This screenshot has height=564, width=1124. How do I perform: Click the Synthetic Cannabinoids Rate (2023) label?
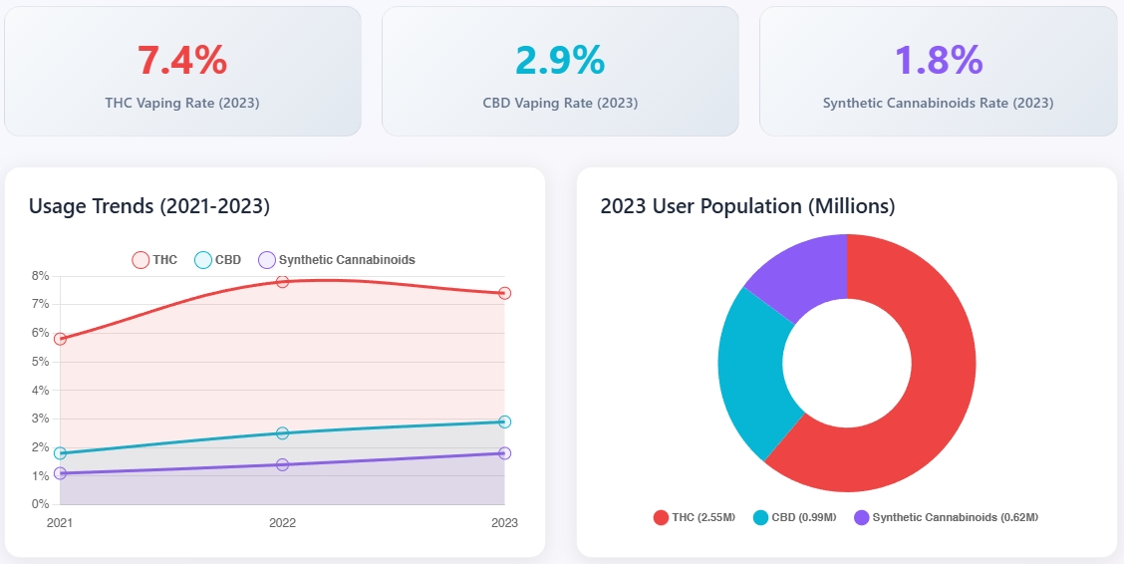tap(939, 103)
